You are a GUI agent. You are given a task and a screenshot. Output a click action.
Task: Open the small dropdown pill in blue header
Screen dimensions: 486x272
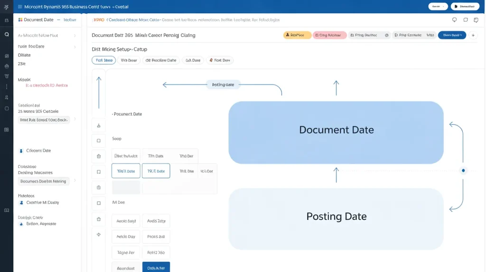438,7
